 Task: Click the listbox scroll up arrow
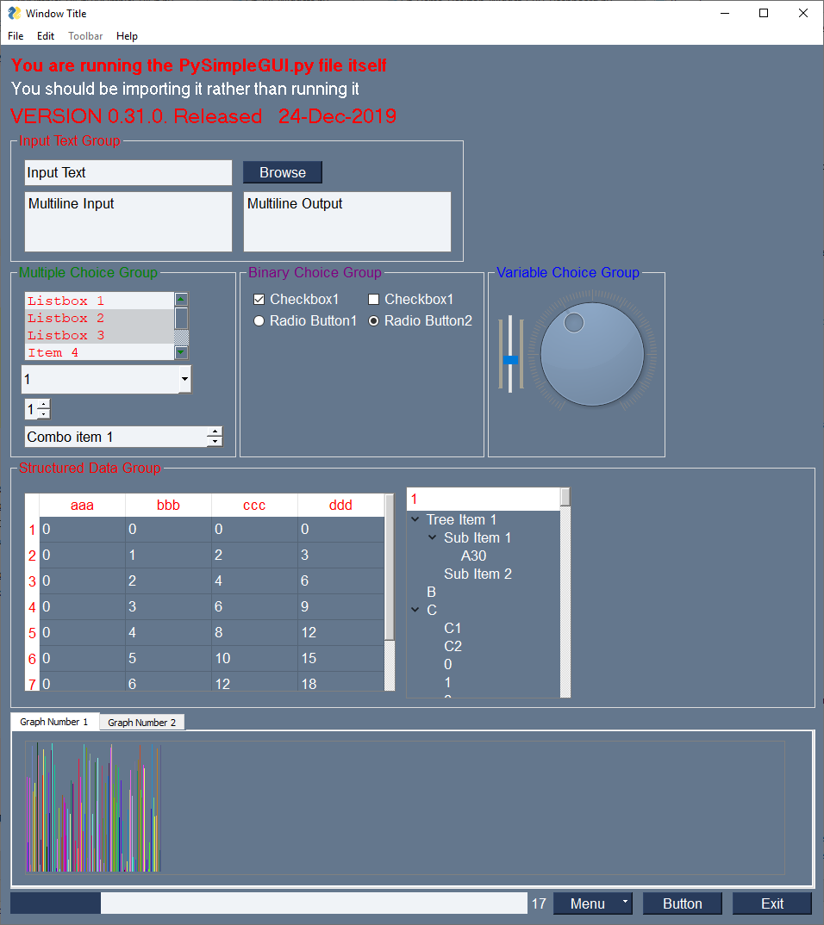pos(181,299)
